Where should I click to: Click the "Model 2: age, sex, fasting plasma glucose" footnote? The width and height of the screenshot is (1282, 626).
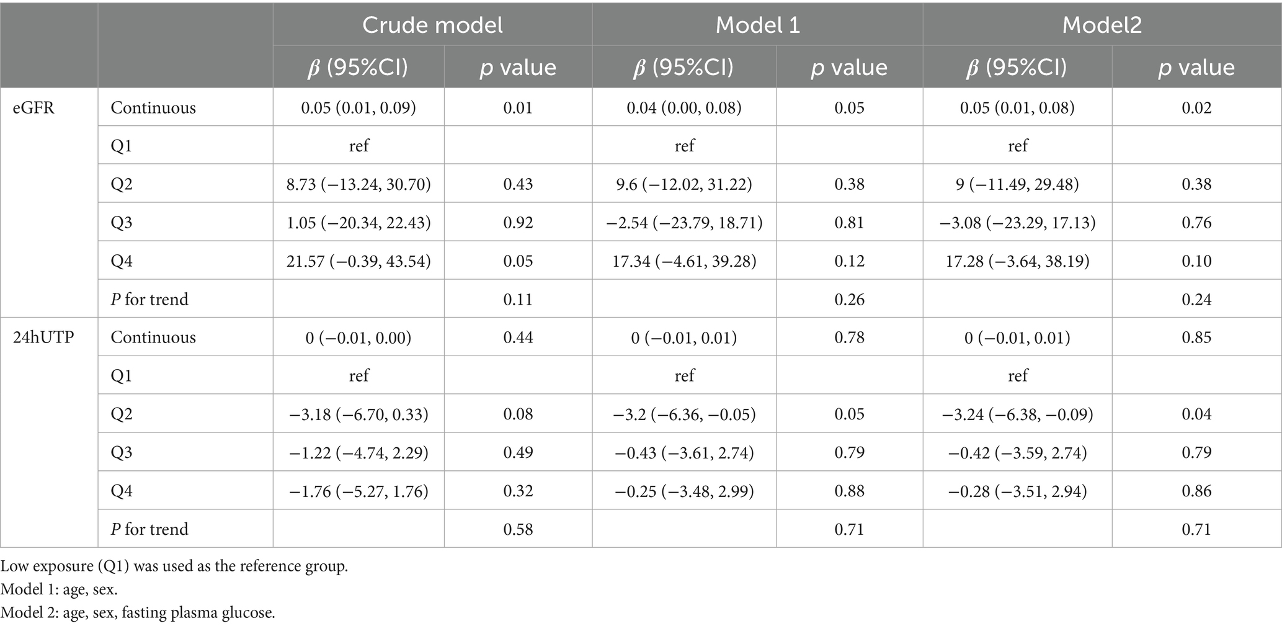[x=138, y=613]
